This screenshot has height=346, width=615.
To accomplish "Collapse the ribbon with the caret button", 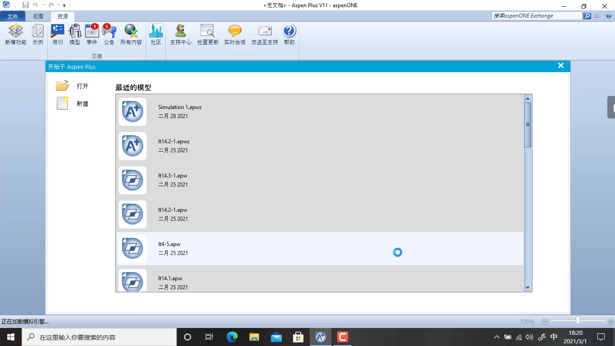I will pyautogui.click(x=597, y=16).
